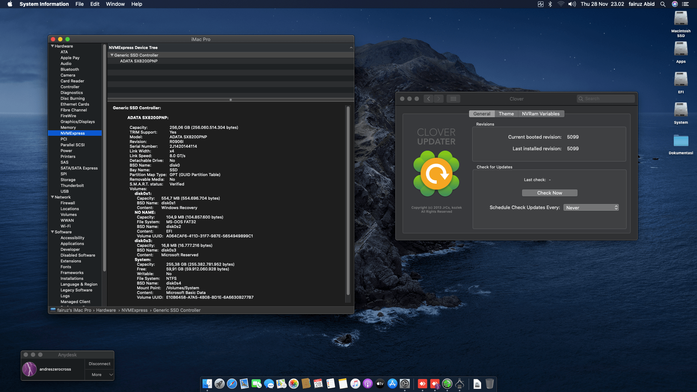Switch to the Theme tab in Clover
This screenshot has width=697, height=392.
point(506,114)
